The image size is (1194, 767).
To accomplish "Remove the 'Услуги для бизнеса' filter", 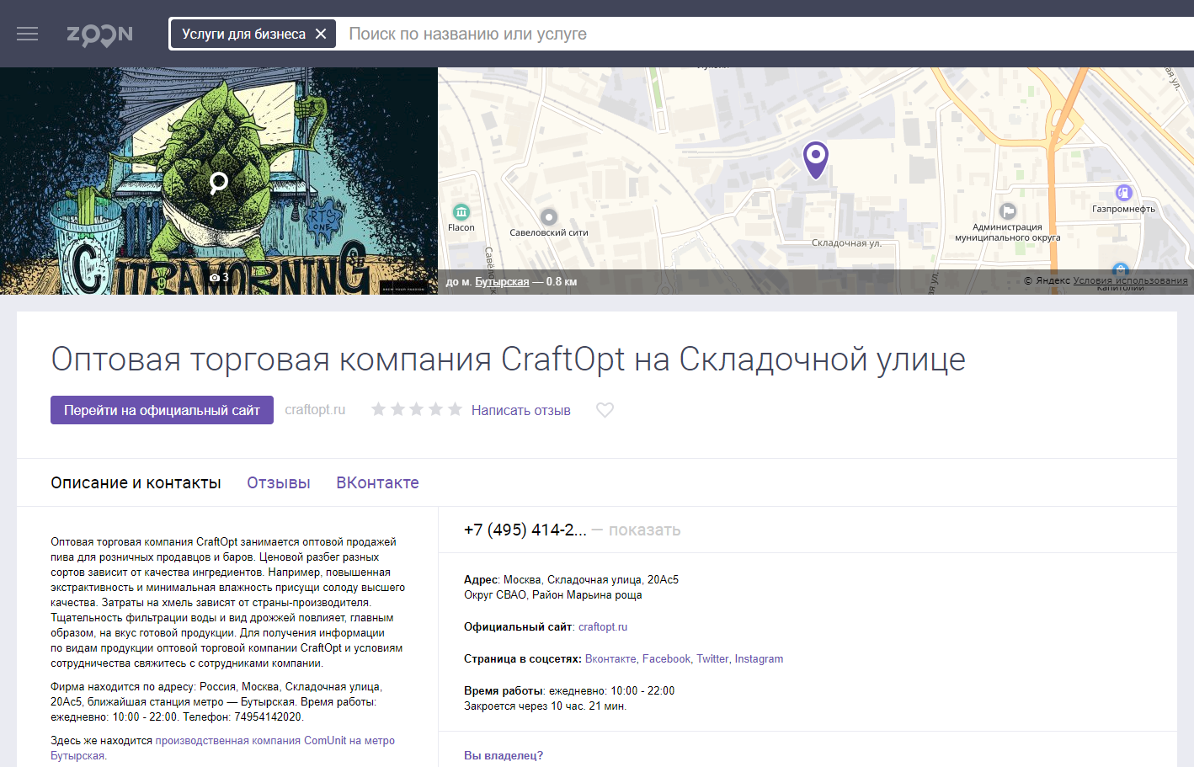I will coord(321,34).
